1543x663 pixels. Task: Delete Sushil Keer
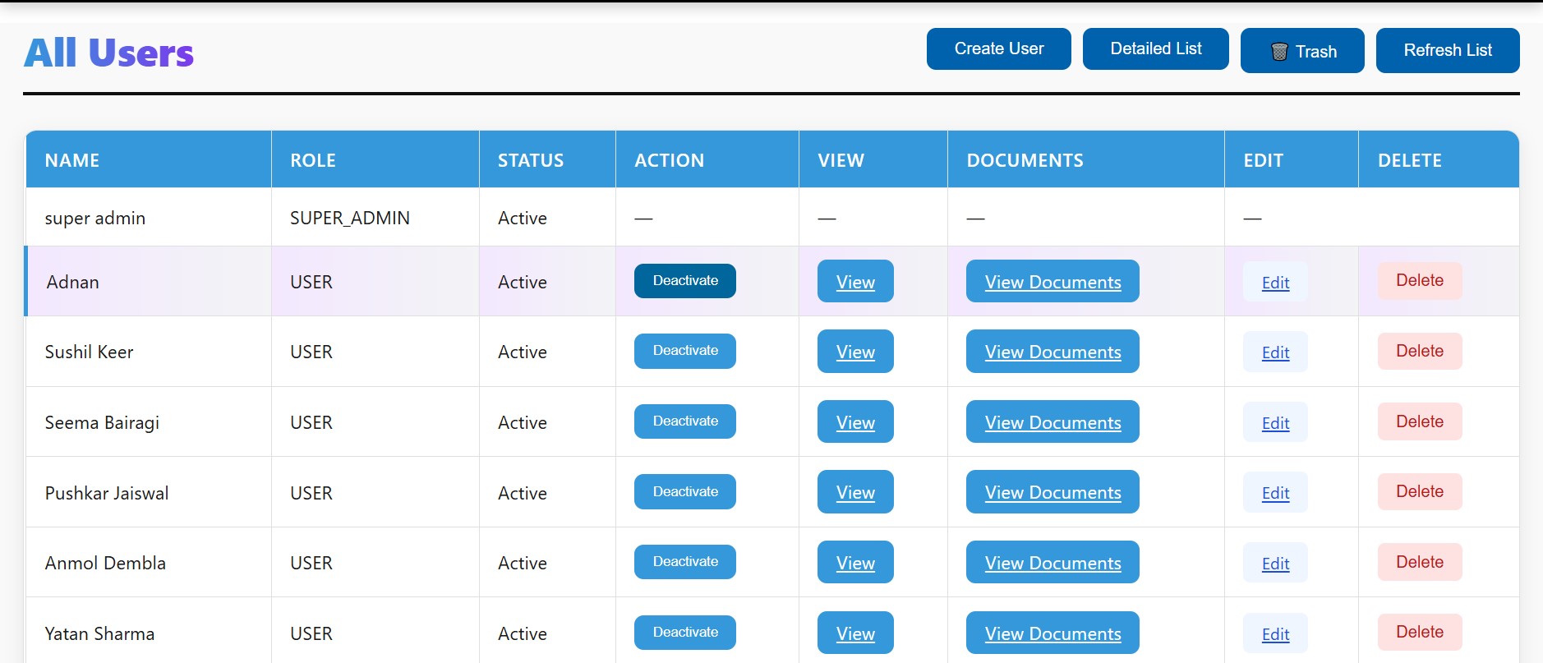tap(1420, 351)
